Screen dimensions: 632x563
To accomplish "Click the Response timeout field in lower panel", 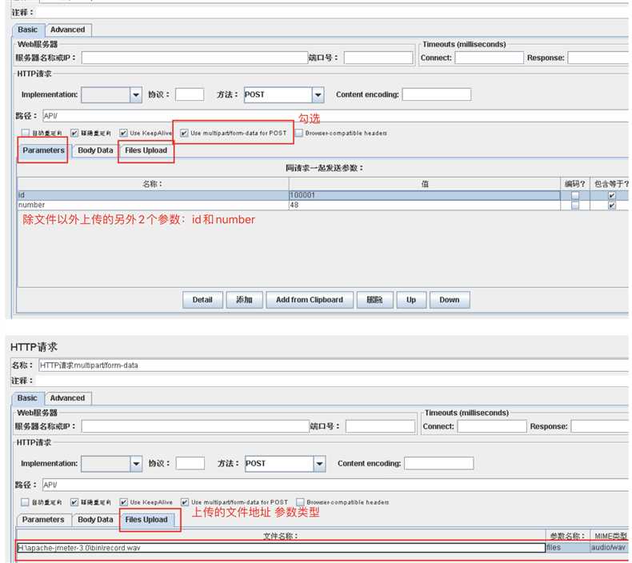I will [x=601, y=426].
